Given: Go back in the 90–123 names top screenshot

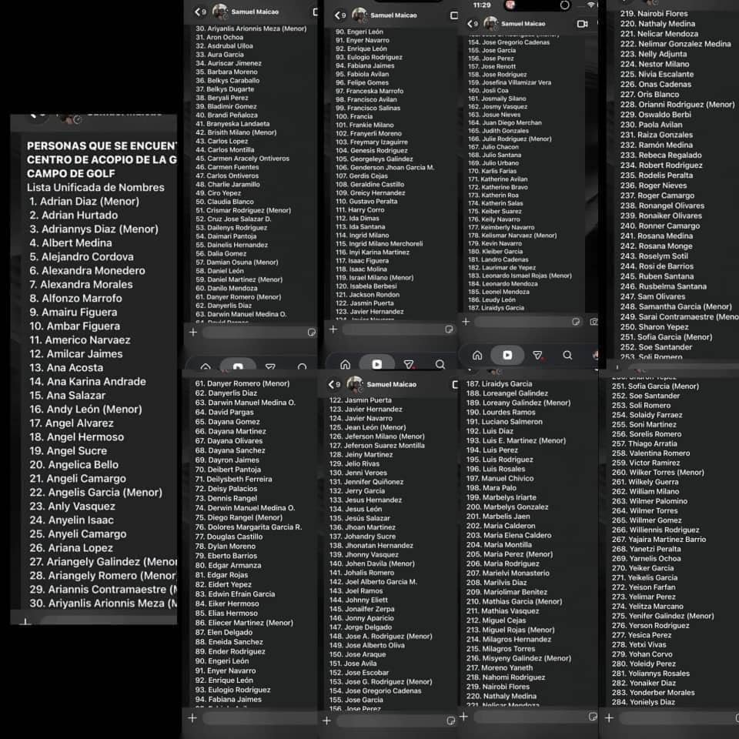Looking at the screenshot, I should tap(337, 15).
